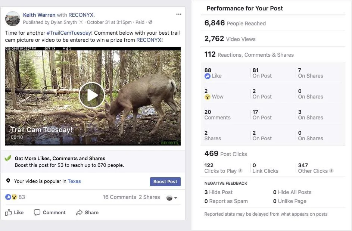Select the 6,846 People Reached stat
The image size is (352, 231).
click(x=235, y=23)
